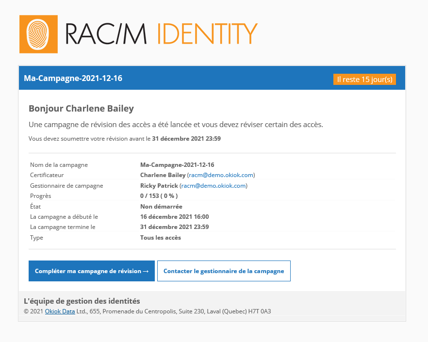Click the deadline '31 décembre 2021 23:59' in the intro sentence
The image size is (428, 342).
[x=186, y=139]
